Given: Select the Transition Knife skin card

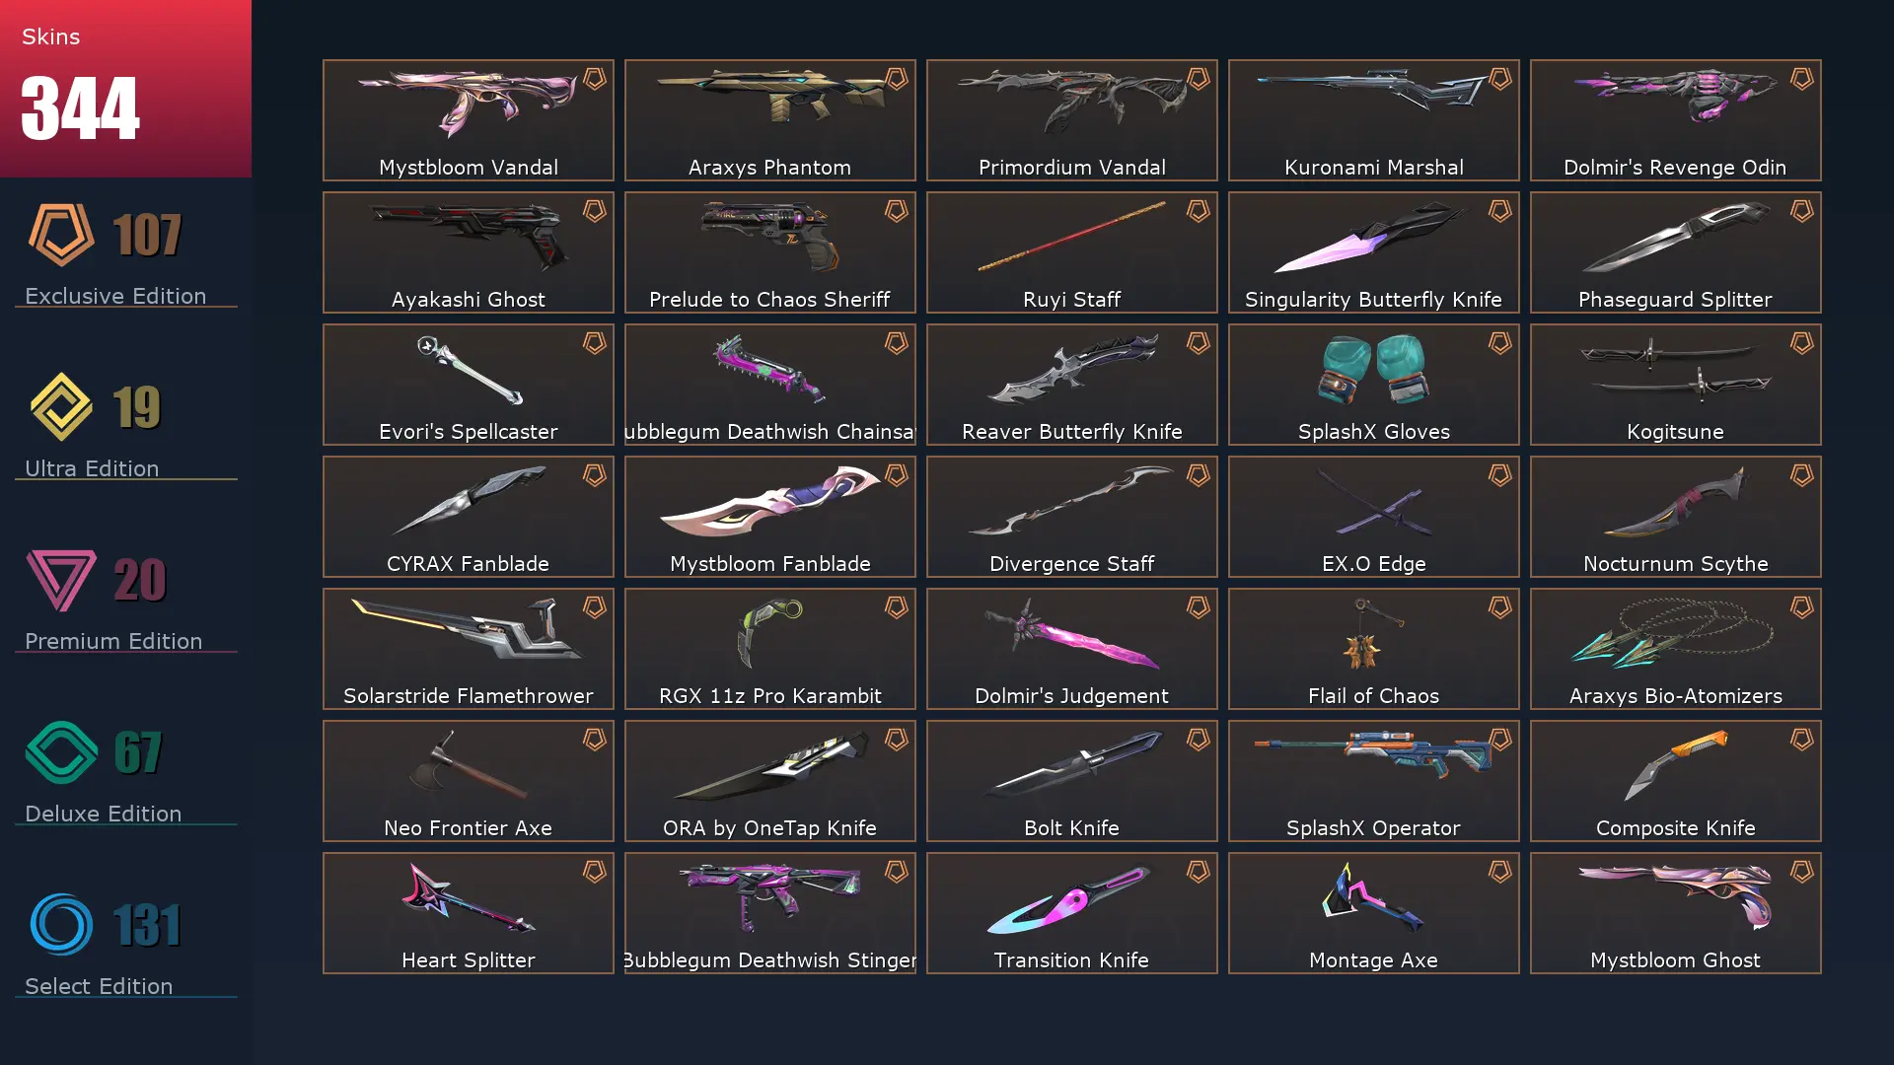Looking at the screenshot, I should pos(1072,913).
